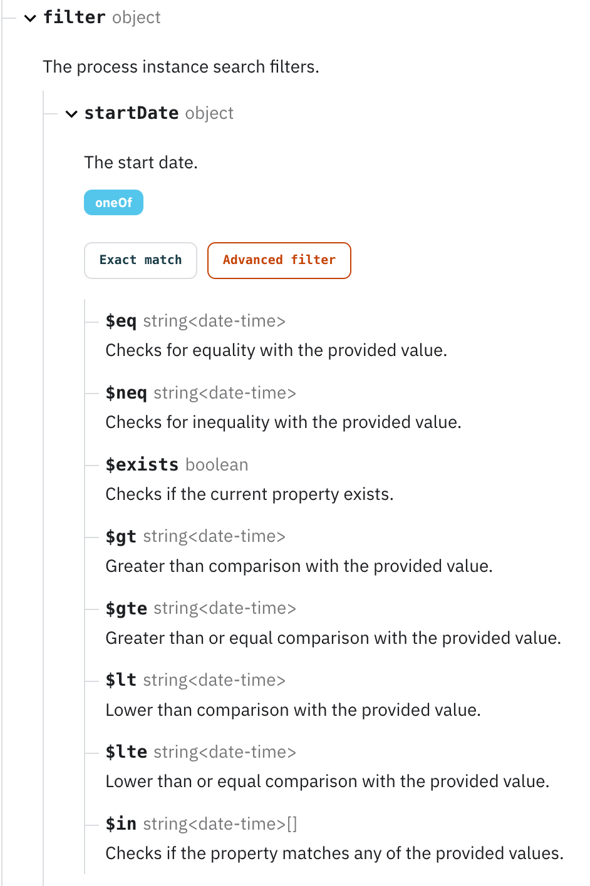
Task: Click the $gt property name
Action: (x=121, y=536)
